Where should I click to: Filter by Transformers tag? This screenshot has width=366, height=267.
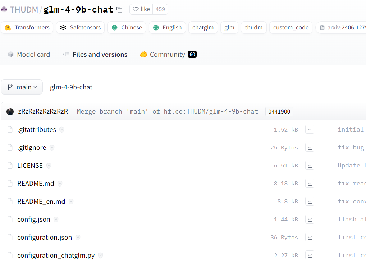27,28
